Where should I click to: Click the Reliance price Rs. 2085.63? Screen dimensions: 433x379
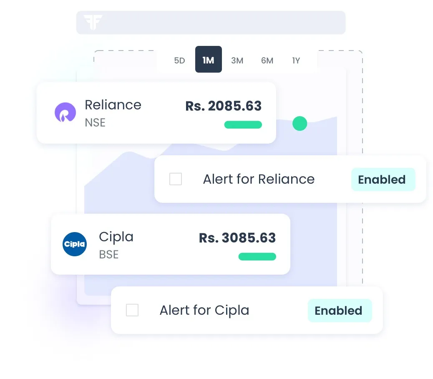point(224,106)
